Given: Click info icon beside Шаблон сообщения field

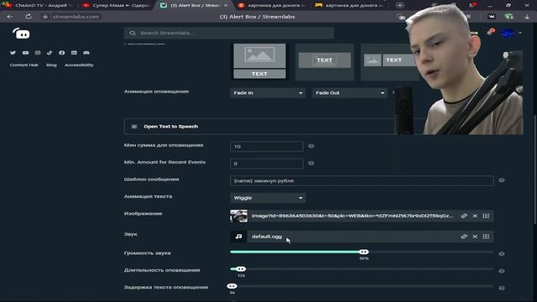Looking at the screenshot, I should (x=502, y=180).
